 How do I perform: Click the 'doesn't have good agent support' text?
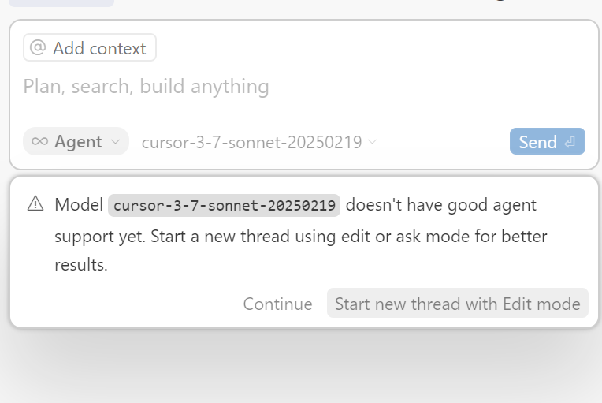pyautogui.click(x=441, y=205)
